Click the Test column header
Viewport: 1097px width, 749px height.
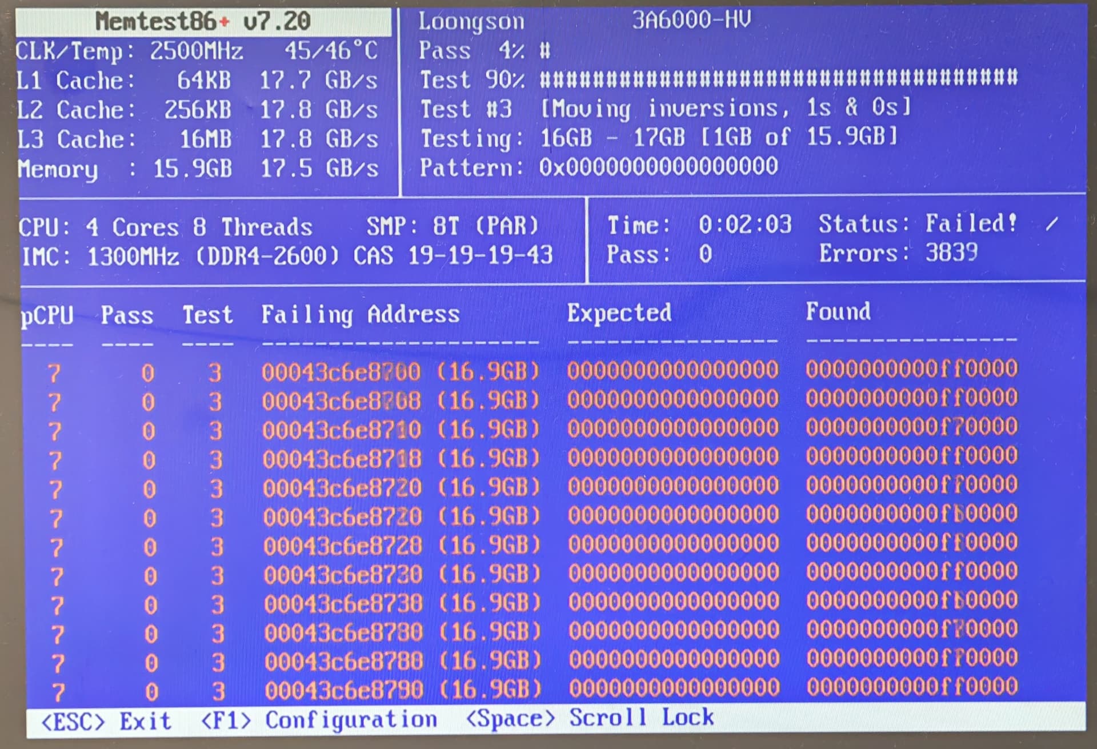208,315
